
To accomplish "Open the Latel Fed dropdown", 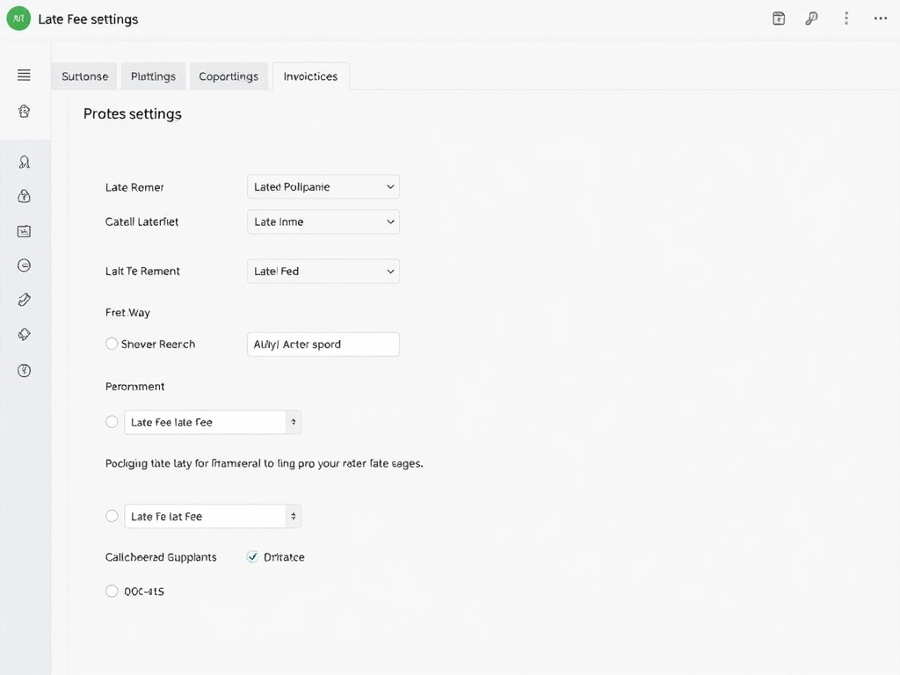I will point(323,271).
